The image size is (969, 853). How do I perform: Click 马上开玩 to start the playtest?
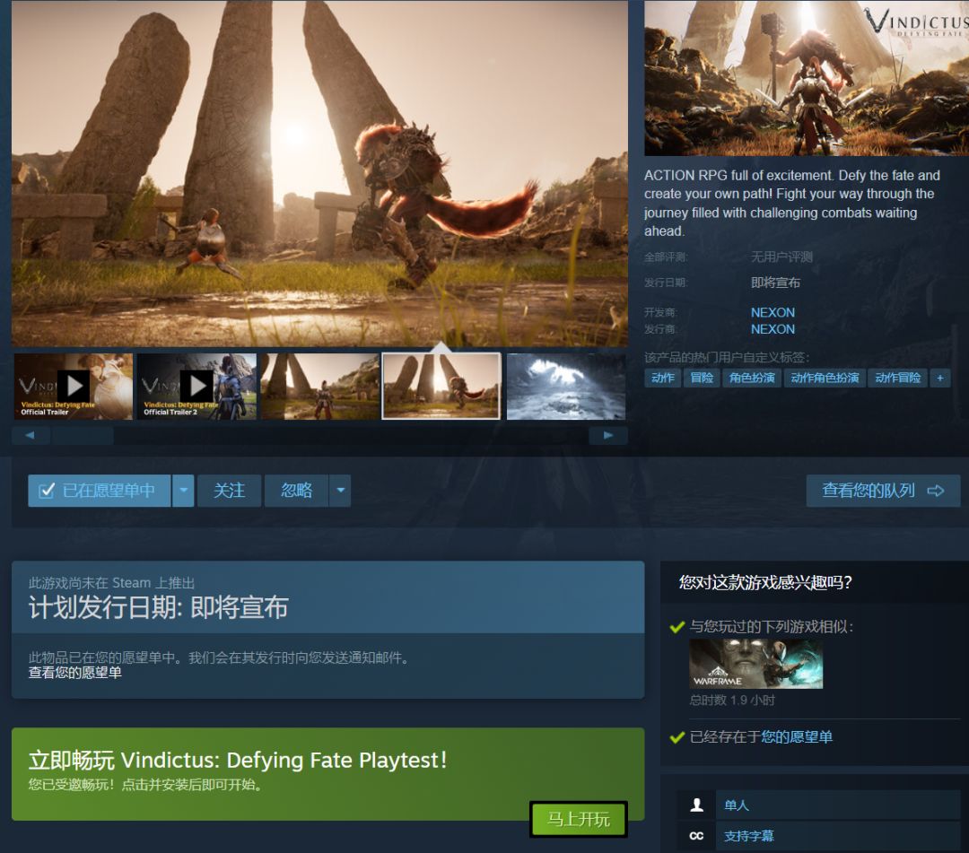[x=579, y=819]
